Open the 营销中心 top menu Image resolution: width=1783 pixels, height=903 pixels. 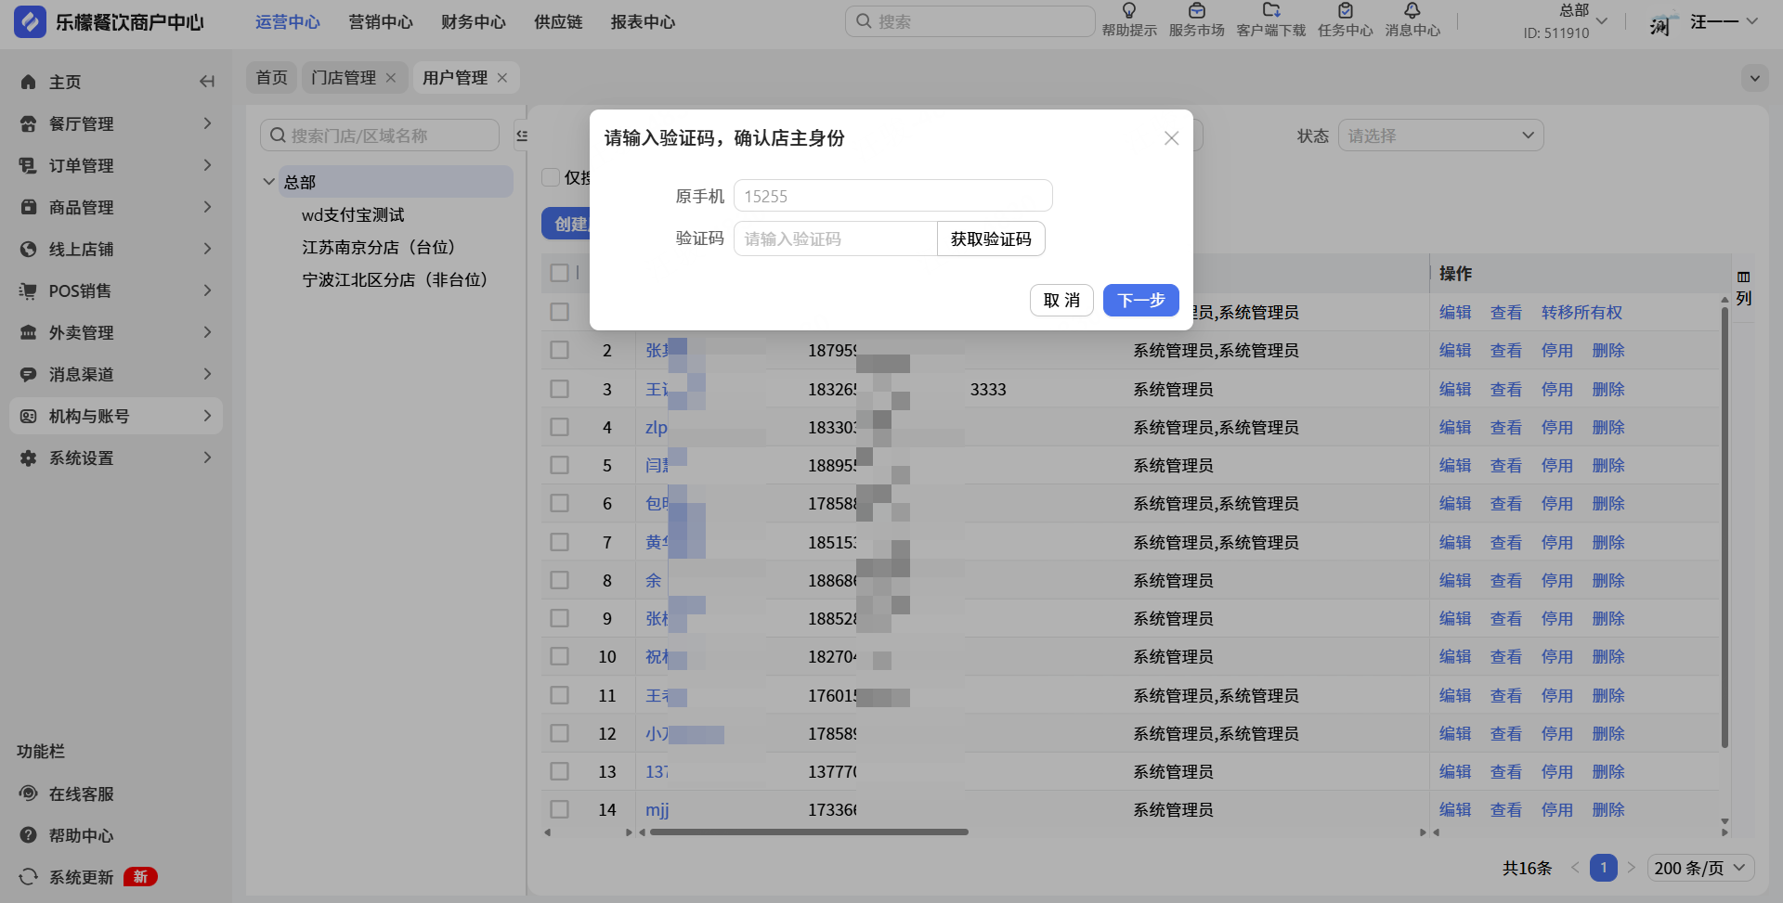(381, 22)
